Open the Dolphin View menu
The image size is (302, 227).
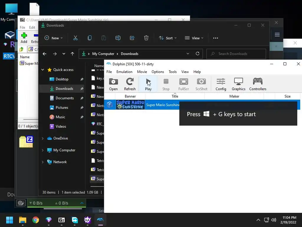185,72
